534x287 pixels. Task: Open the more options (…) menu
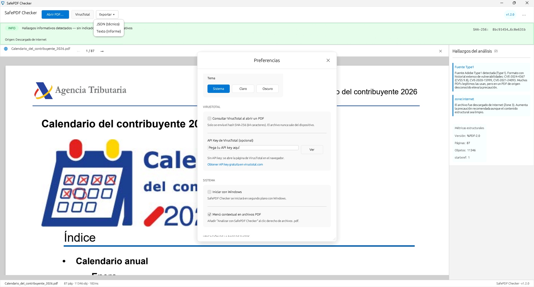525,14
